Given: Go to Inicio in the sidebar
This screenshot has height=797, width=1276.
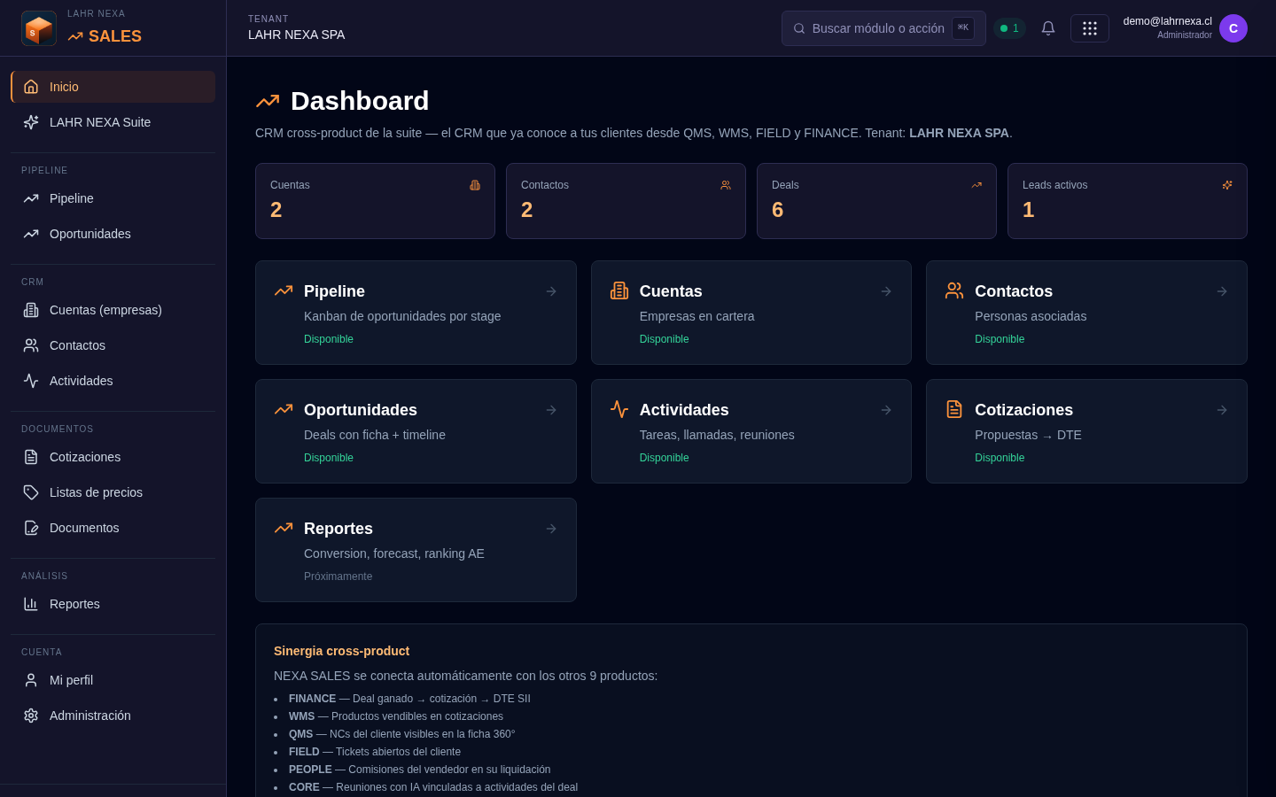Looking at the screenshot, I should coord(113,87).
